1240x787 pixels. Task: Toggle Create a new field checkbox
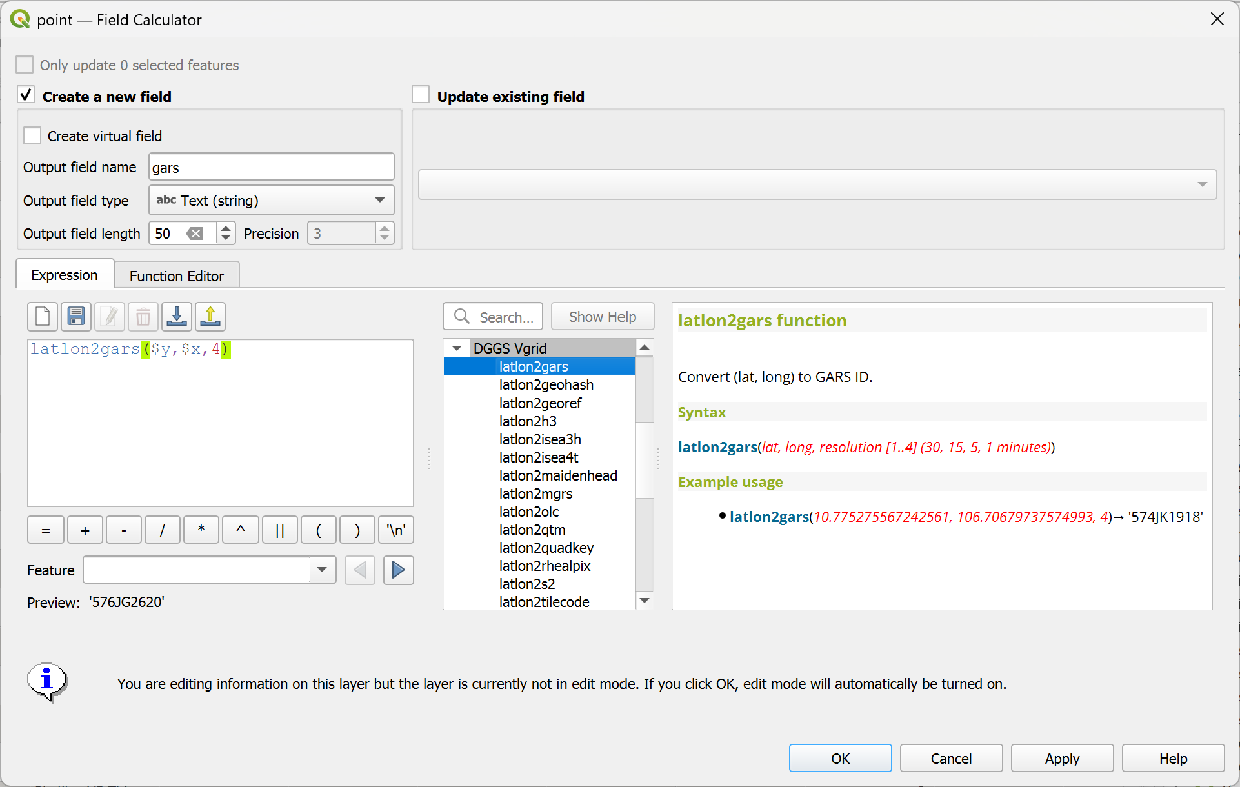26,95
